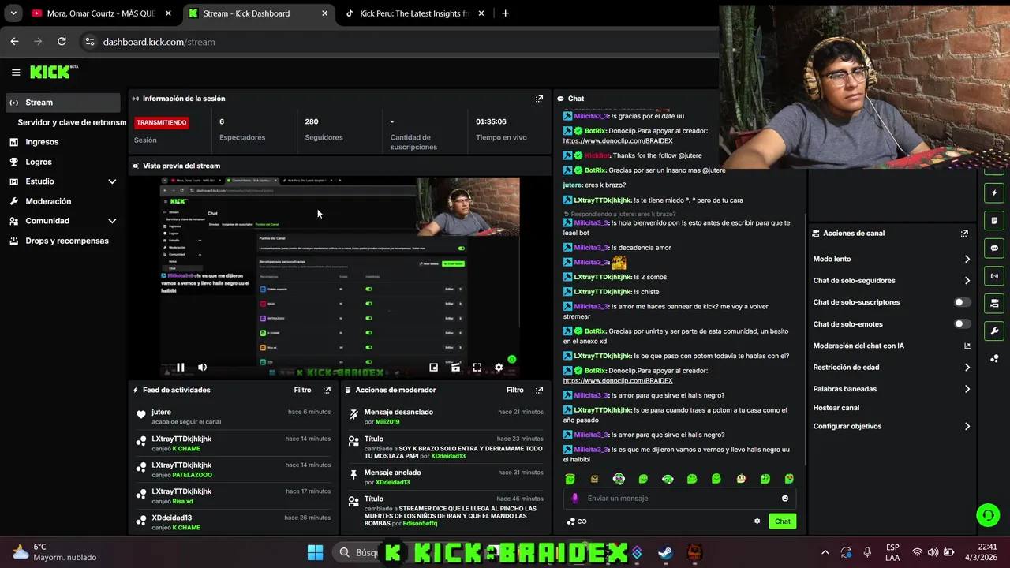Image resolution: width=1010 pixels, height=568 pixels.
Task: Toggle Chat de solo-emotes switch
Action: pyautogui.click(x=962, y=324)
